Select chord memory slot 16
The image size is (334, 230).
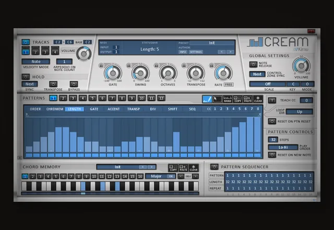(140, 177)
